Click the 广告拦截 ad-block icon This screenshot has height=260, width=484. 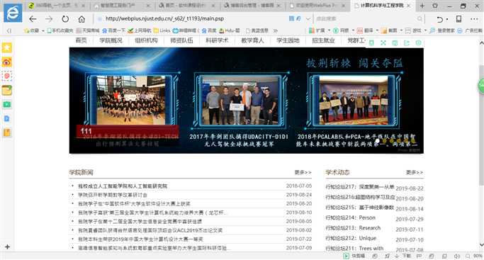pyautogui.click(x=470, y=30)
